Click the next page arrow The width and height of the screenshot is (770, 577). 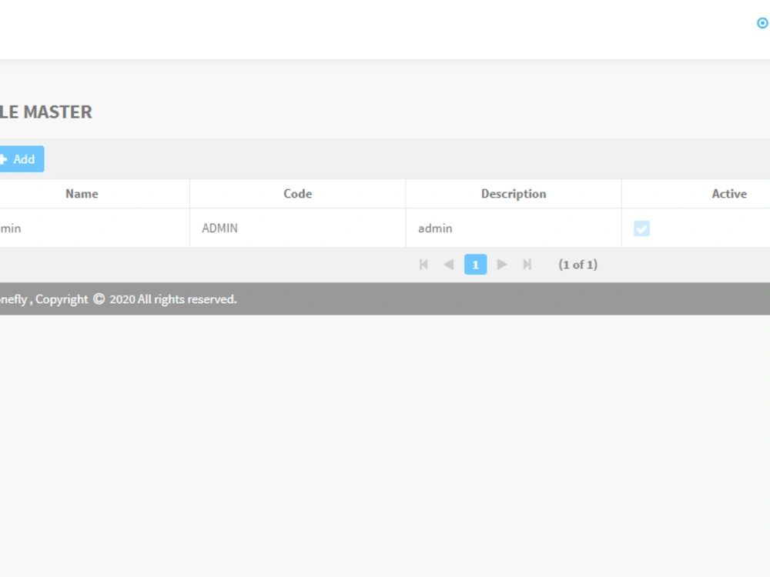click(502, 264)
